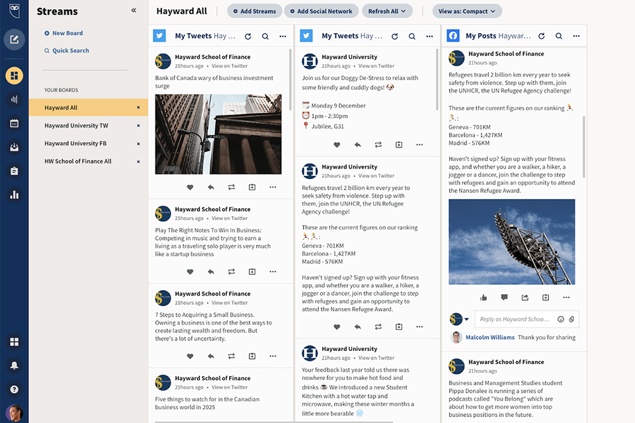Refresh the first My Tweets stream
Image resolution: width=635 pixels, height=423 pixels.
(x=248, y=36)
